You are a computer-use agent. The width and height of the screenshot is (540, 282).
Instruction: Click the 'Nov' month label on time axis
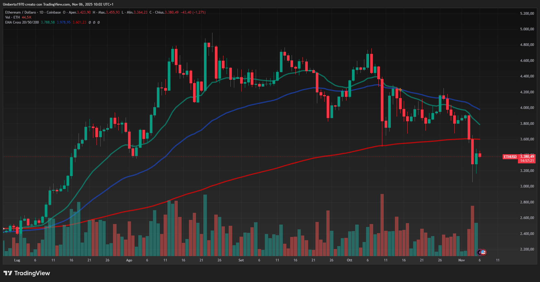click(x=461, y=260)
